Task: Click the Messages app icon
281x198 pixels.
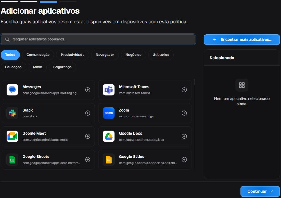Action: tap(12, 90)
